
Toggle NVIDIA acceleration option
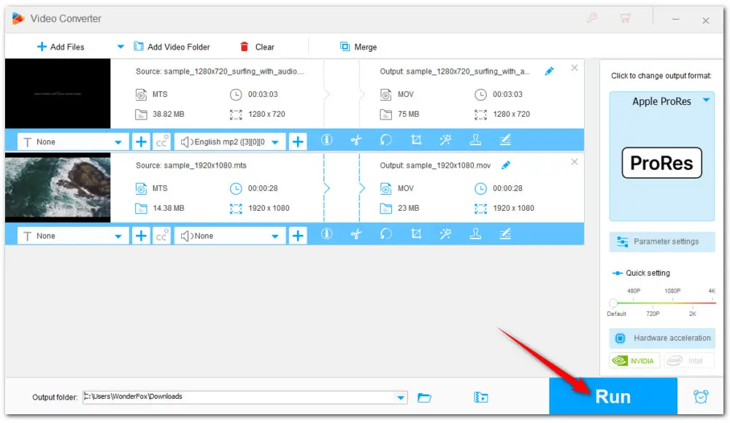click(634, 360)
